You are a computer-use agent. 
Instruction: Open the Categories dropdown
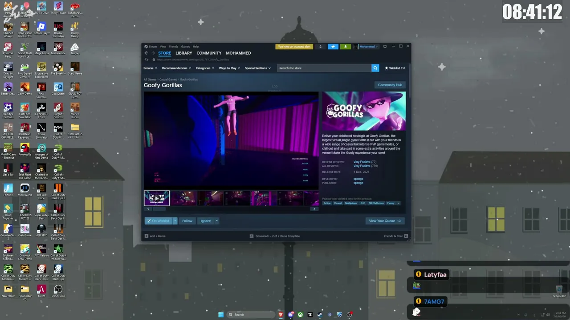pos(205,68)
